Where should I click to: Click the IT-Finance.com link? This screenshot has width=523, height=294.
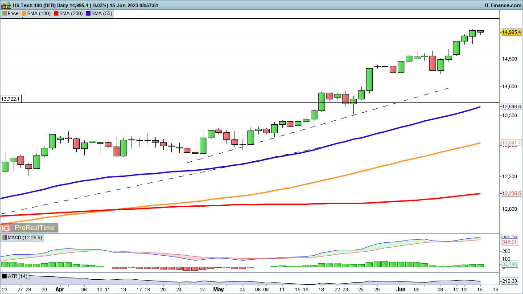tap(502, 5)
